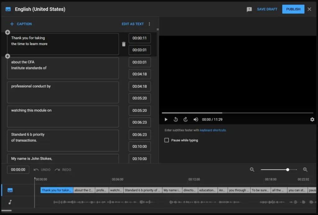Skip forward ten seconds in video
This screenshot has width=318, height=215.
pyautogui.click(x=185, y=119)
